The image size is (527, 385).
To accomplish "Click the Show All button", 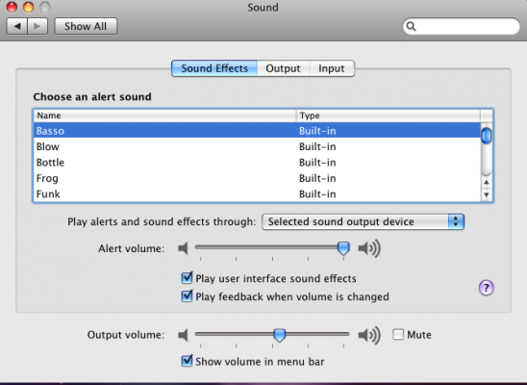I will tap(86, 26).
